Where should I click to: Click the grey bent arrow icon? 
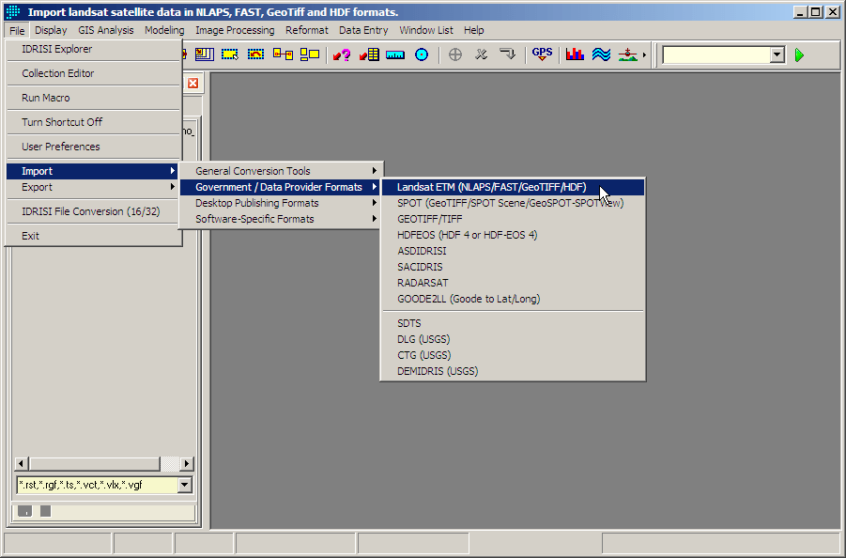point(507,54)
